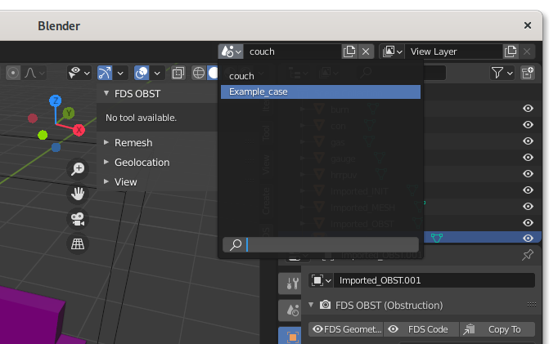The image size is (558, 344).
Task: Expand the Remesh panel
Action: coord(106,142)
